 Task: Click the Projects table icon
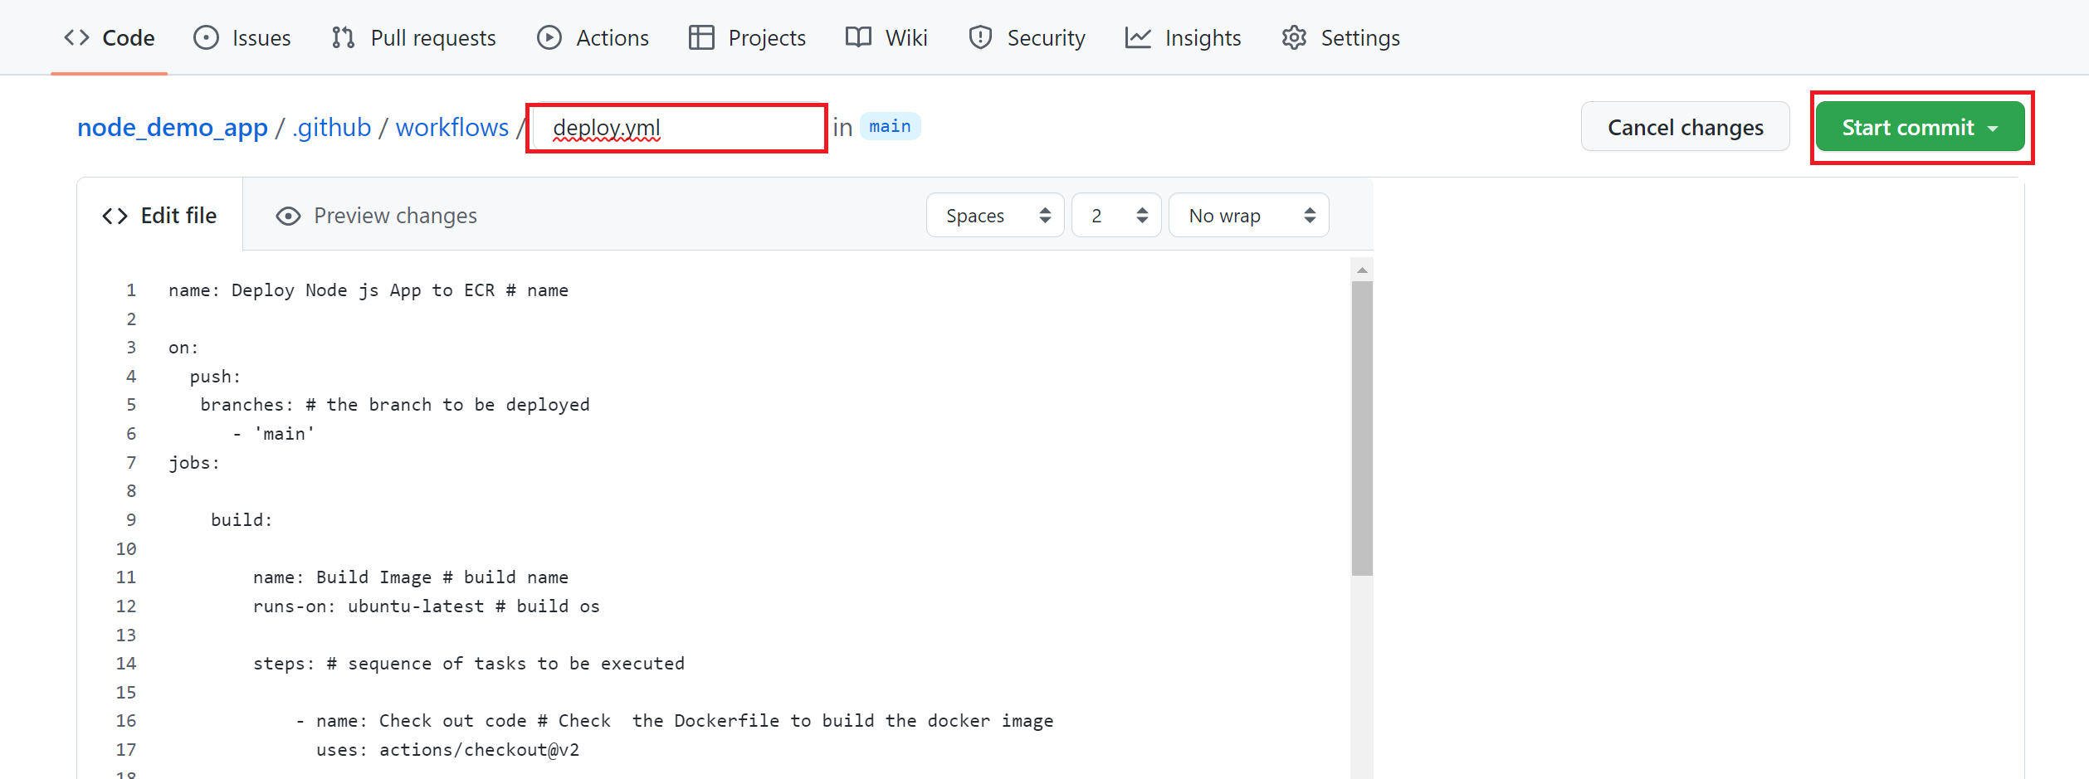pos(701,38)
